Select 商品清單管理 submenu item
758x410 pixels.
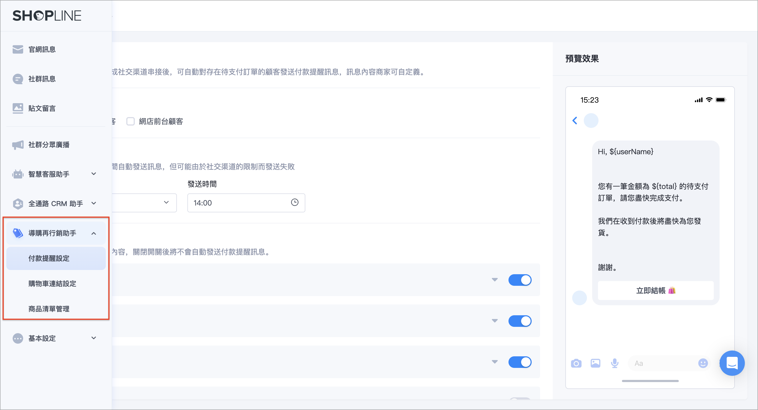(56, 309)
